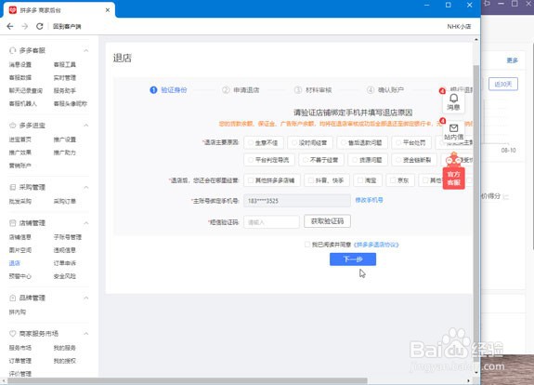Click the 多多客服 headset icon
Screen dimensions: 534x385
click(x=13, y=50)
